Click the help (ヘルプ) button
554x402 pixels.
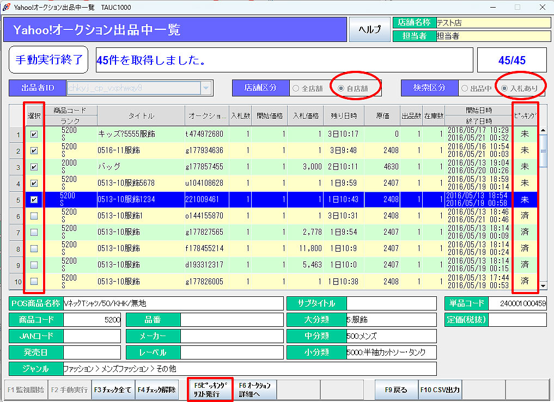pyautogui.click(x=369, y=29)
